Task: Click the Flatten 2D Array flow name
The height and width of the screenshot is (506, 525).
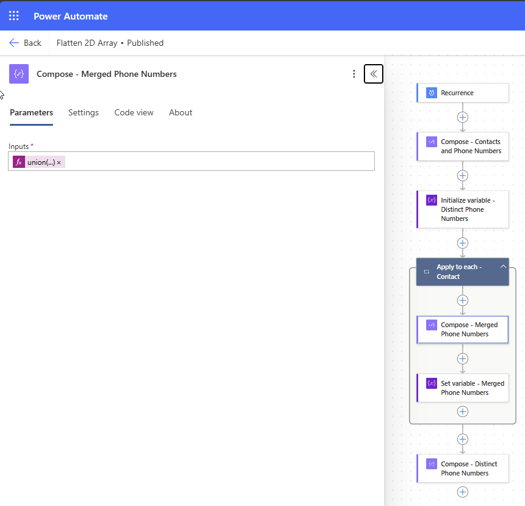Action: point(87,43)
